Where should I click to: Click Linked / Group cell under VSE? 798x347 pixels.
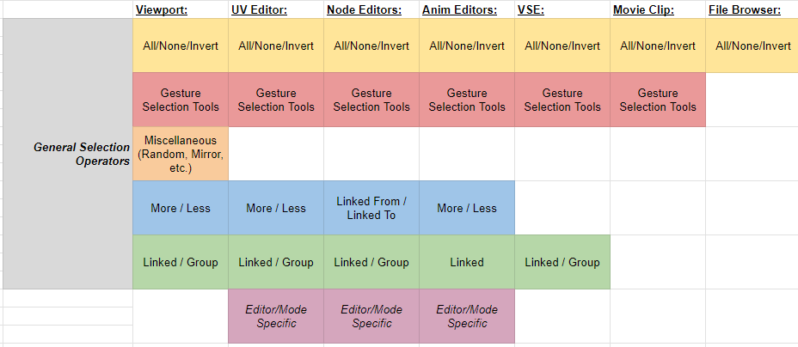(x=562, y=262)
